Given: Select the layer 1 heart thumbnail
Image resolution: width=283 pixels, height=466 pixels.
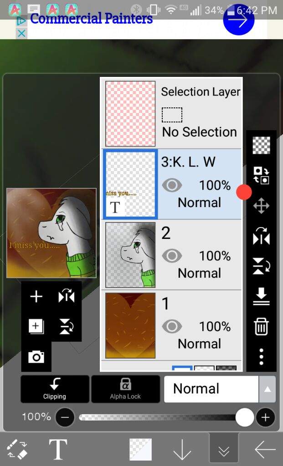Looking at the screenshot, I should tap(130, 325).
